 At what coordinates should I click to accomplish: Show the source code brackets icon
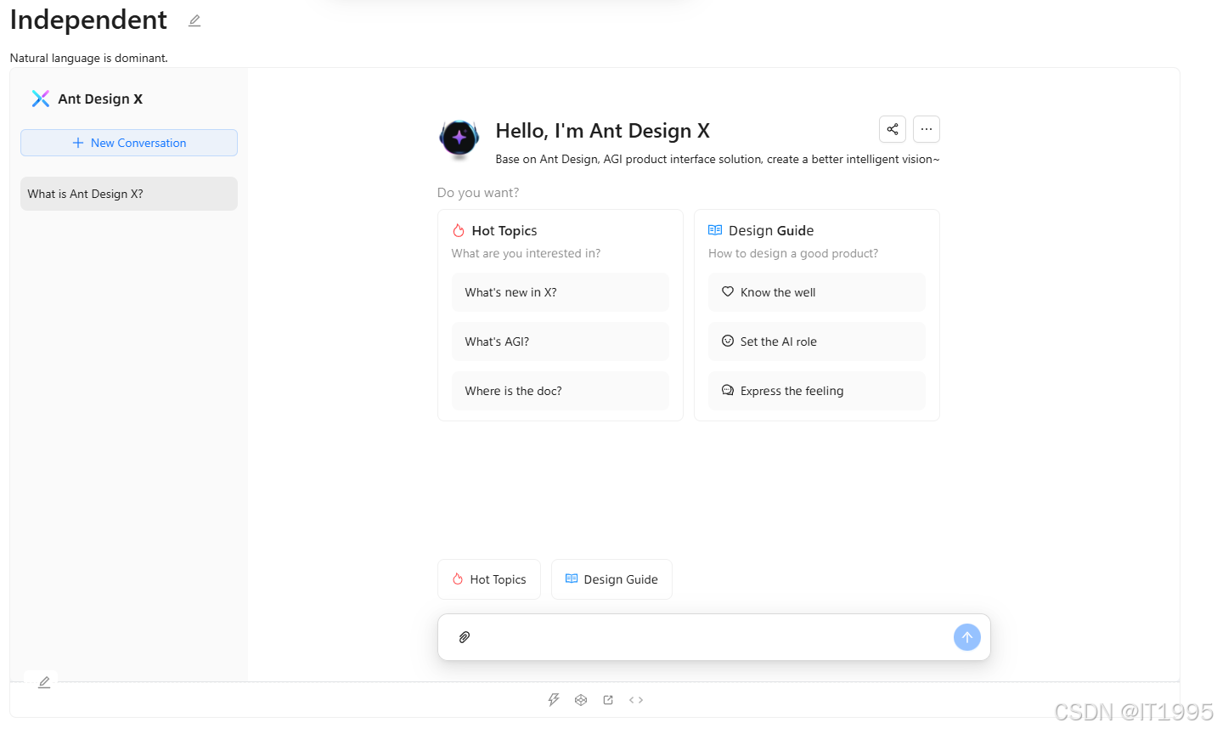(x=636, y=700)
